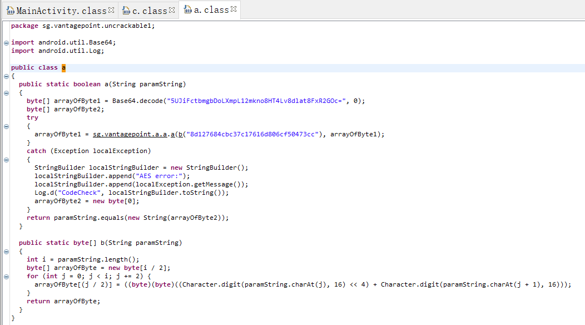
Task: Close the a.class tab
Action: tap(234, 9)
